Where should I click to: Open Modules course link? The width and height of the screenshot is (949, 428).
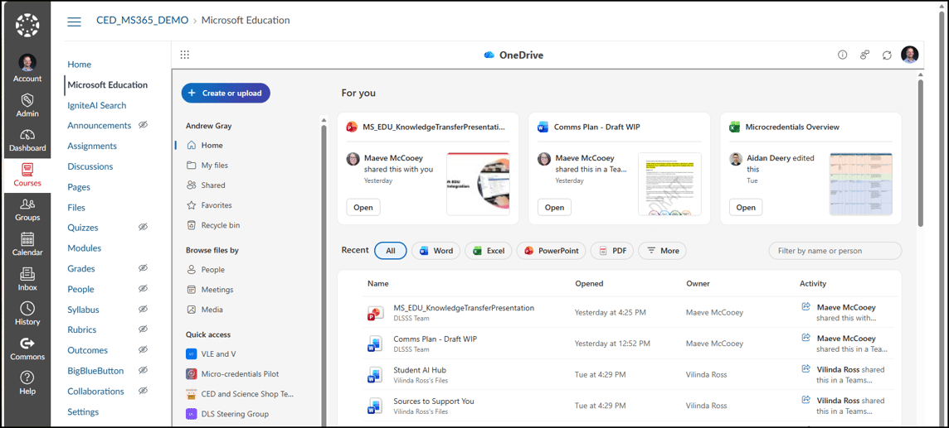[84, 248]
